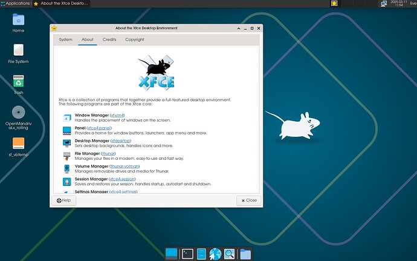Open the File System desktop icon
Screen dimensions: 417x261
click(x=18, y=50)
